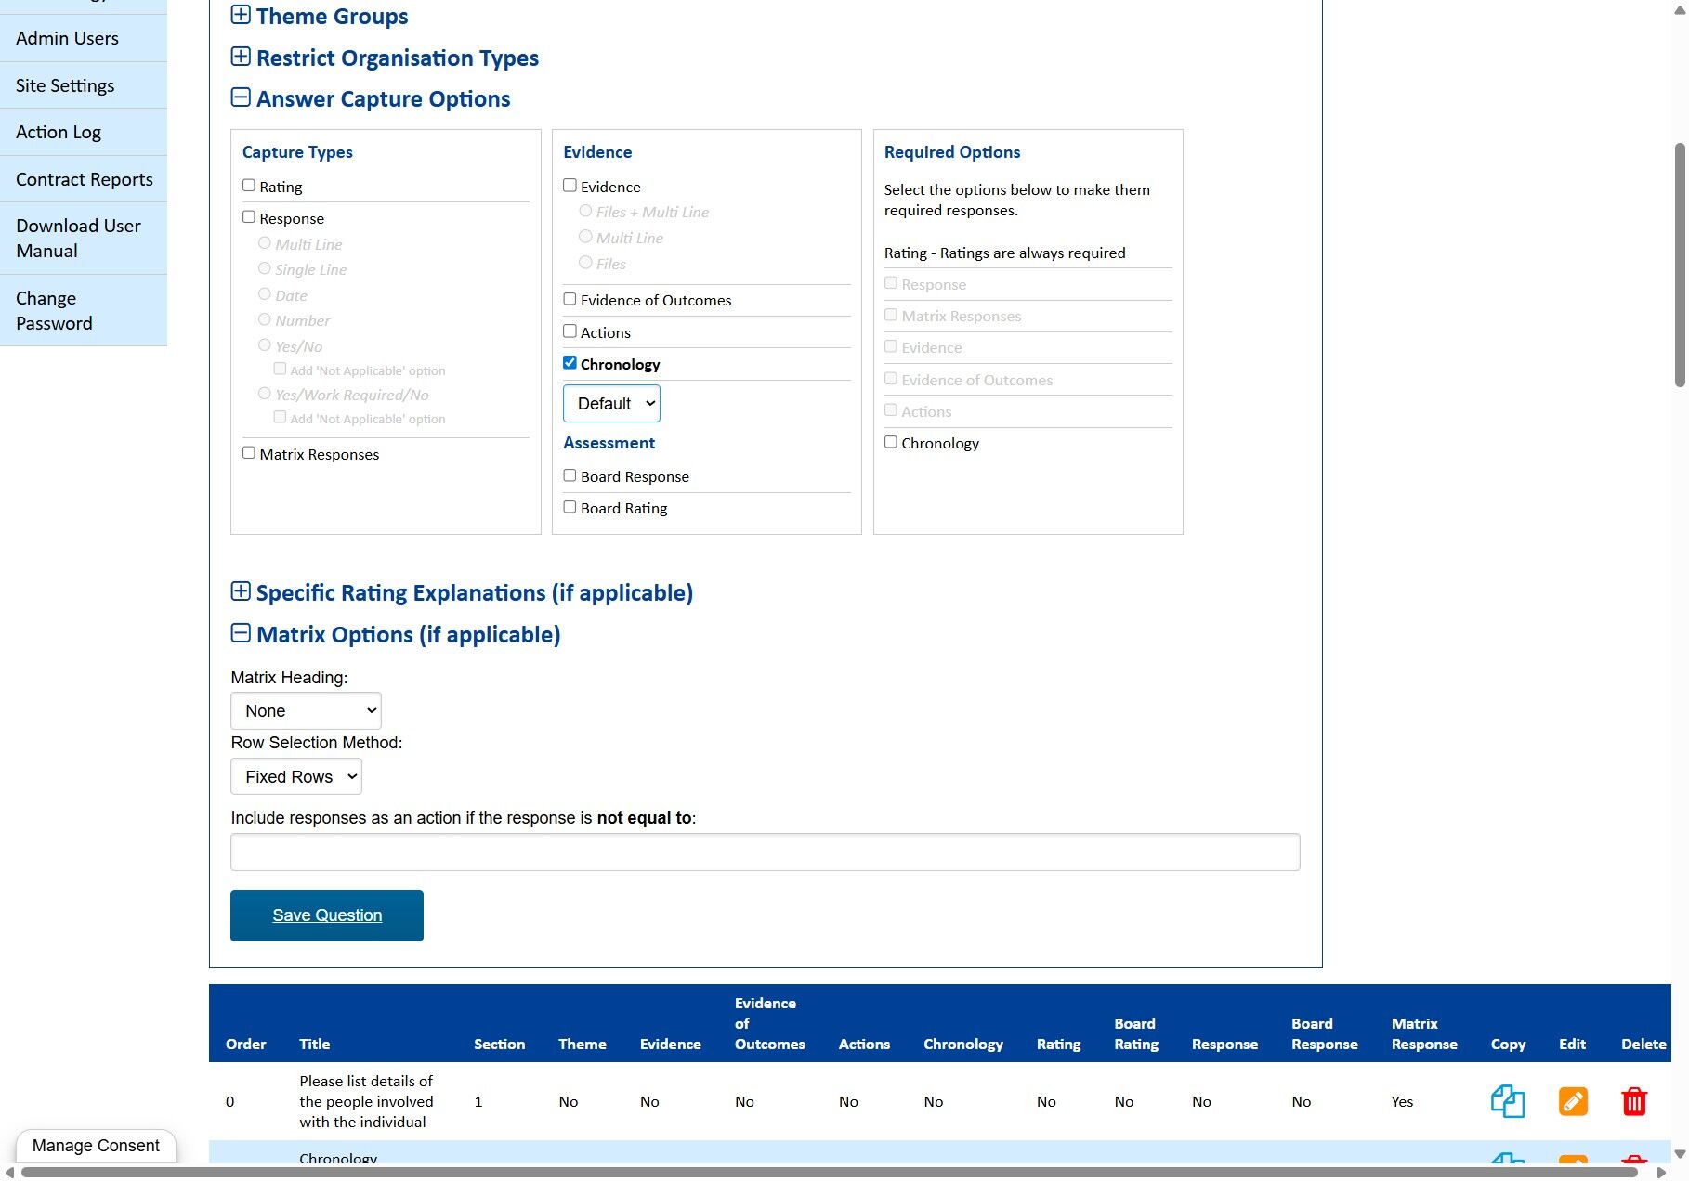Open Contract Reports in the sidebar
The height and width of the screenshot is (1181, 1689).
point(84,179)
